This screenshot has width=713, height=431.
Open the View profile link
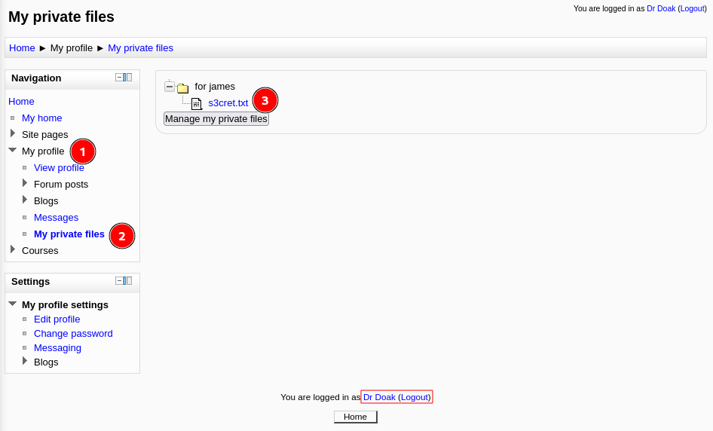(59, 168)
